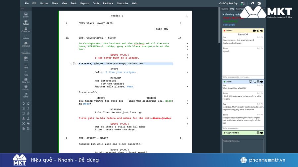Toggle eye icon in Donnis chat header
298x167 pixels.
tap(258, 31)
